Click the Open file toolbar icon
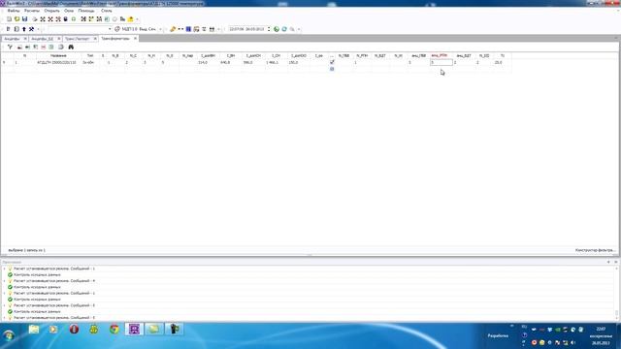This screenshot has height=349, width=621. pos(17,19)
